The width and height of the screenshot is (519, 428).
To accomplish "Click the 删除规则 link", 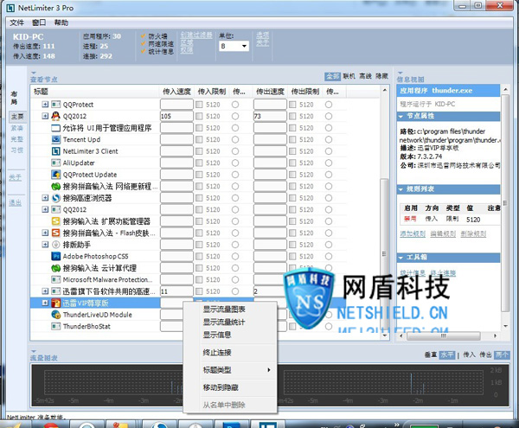I will (473, 233).
